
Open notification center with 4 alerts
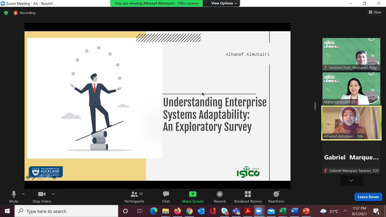[377, 211]
